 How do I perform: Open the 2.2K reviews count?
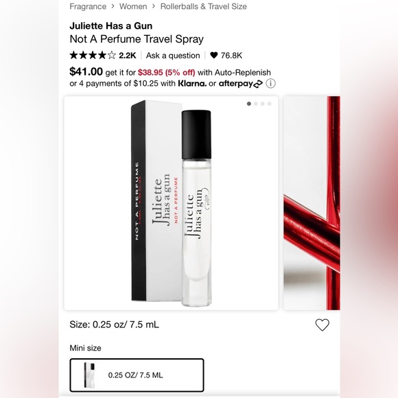(x=128, y=56)
